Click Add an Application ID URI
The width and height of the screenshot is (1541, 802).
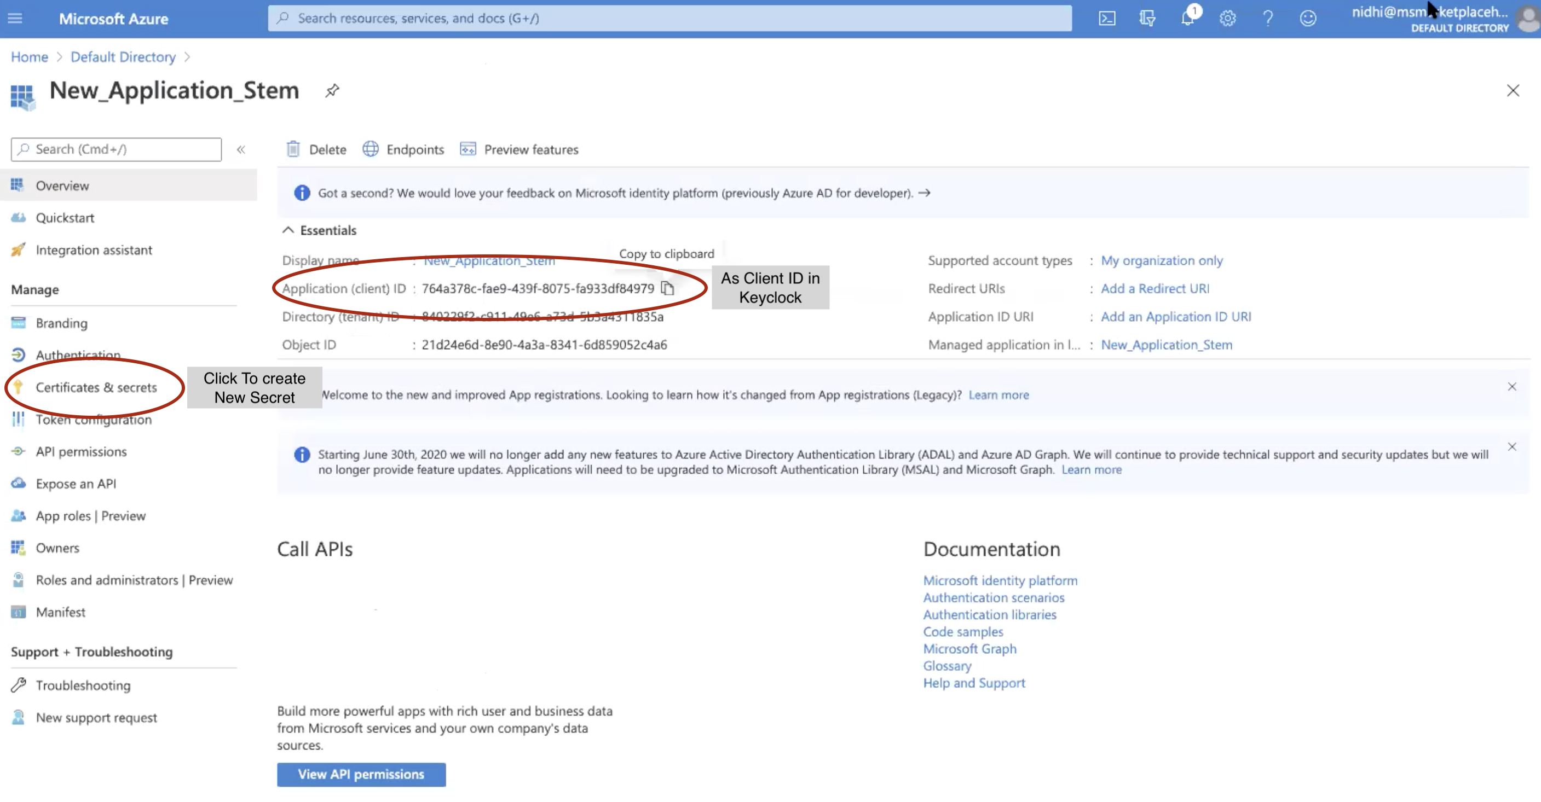tap(1175, 317)
